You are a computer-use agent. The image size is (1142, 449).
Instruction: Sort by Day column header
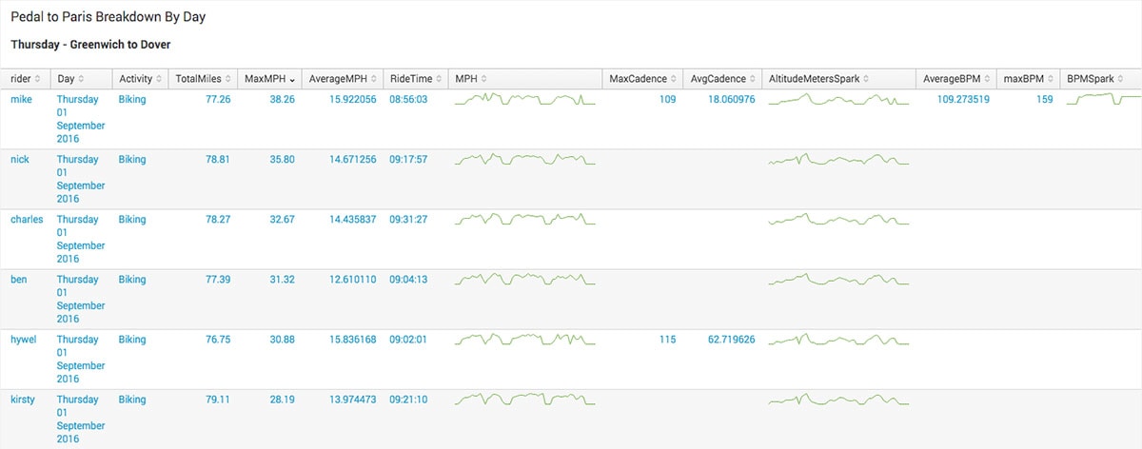(x=70, y=78)
